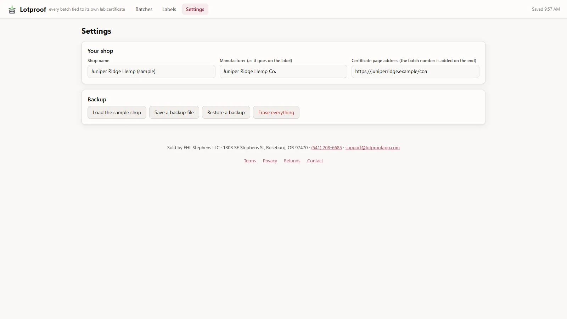Viewport: 567px width, 319px height.
Task: Click the 'Shop name' field label
Action: click(x=98, y=61)
